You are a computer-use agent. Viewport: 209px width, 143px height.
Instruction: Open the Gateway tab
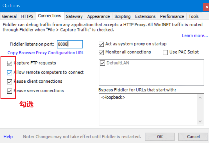coord(74,16)
